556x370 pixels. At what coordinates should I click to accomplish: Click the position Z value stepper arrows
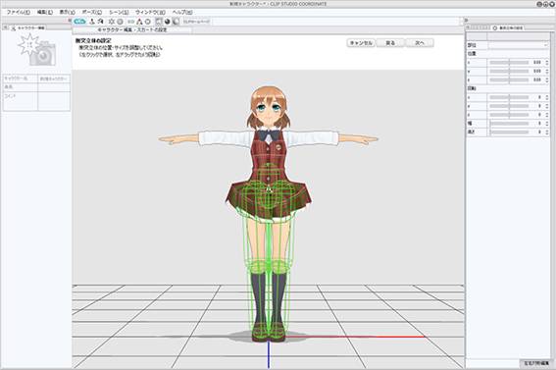pos(547,80)
